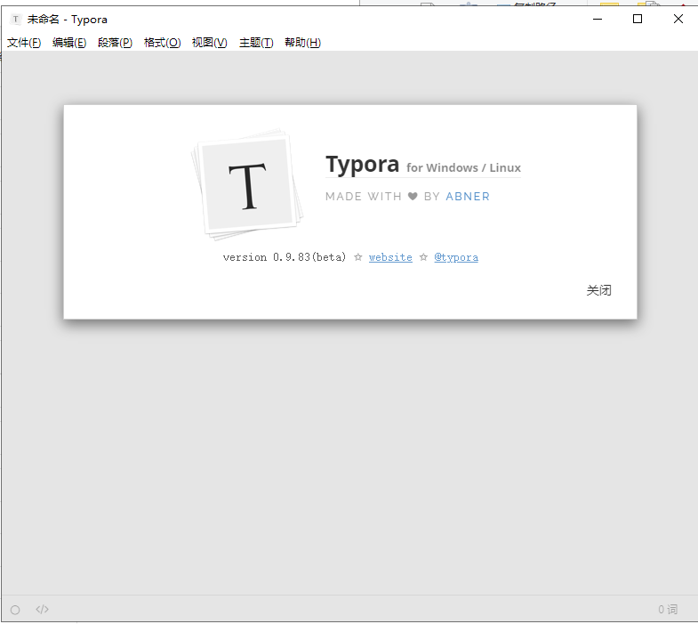Click the Typora app icon in title bar

pos(16,19)
